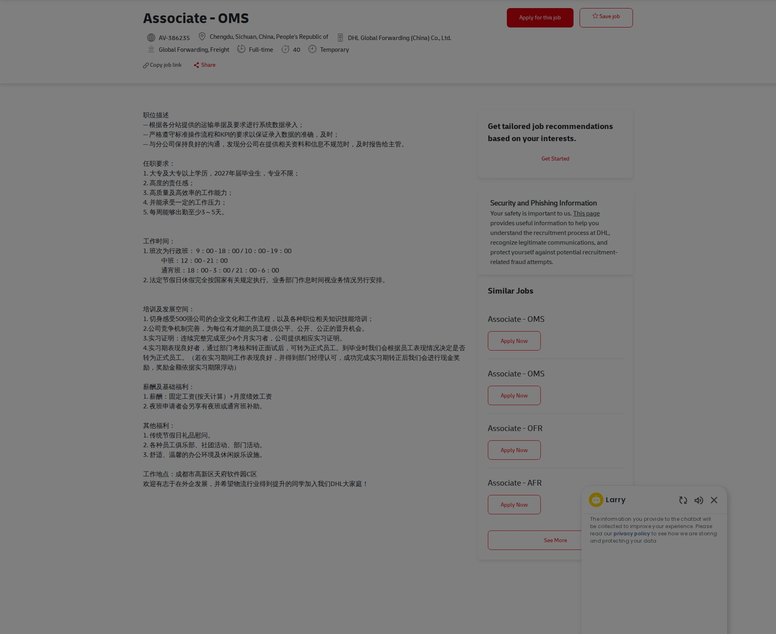Click the Associate - OMS page title

[x=196, y=18]
